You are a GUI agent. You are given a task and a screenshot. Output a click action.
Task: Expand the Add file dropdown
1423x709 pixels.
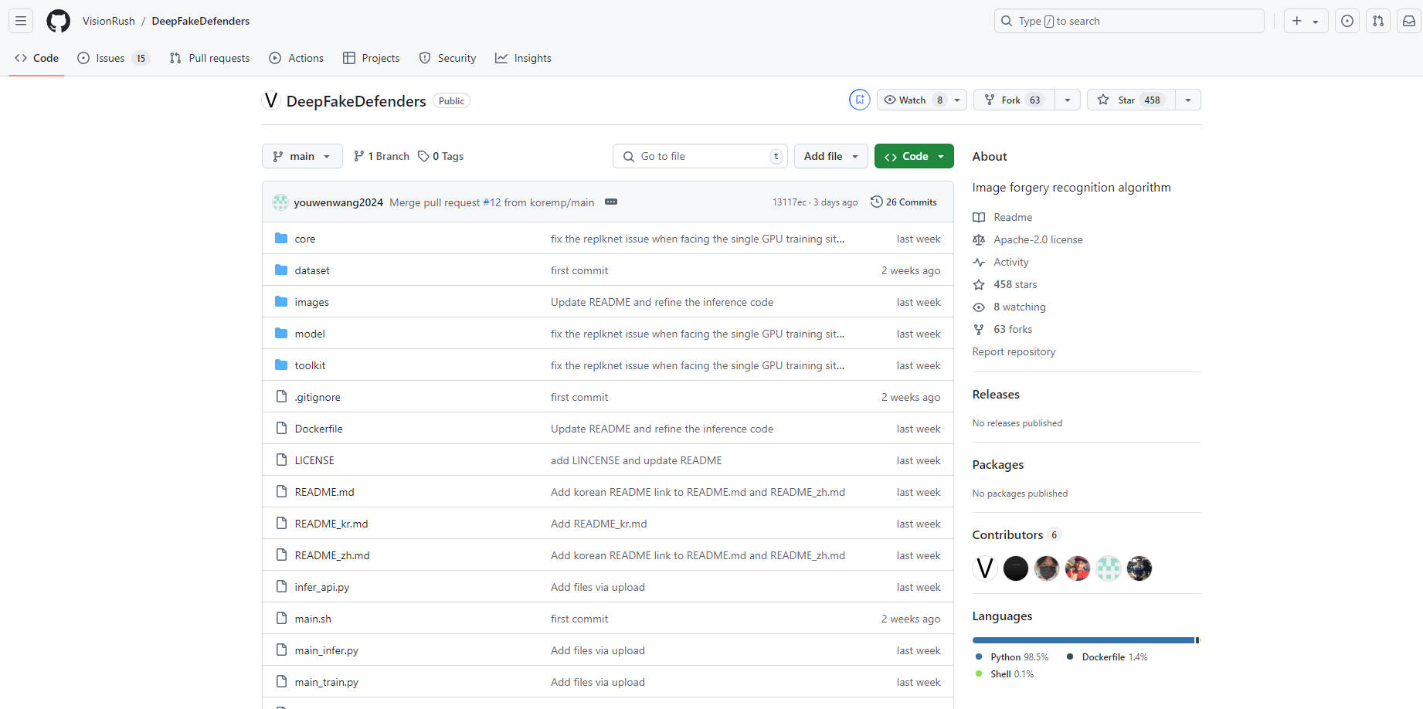click(830, 156)
